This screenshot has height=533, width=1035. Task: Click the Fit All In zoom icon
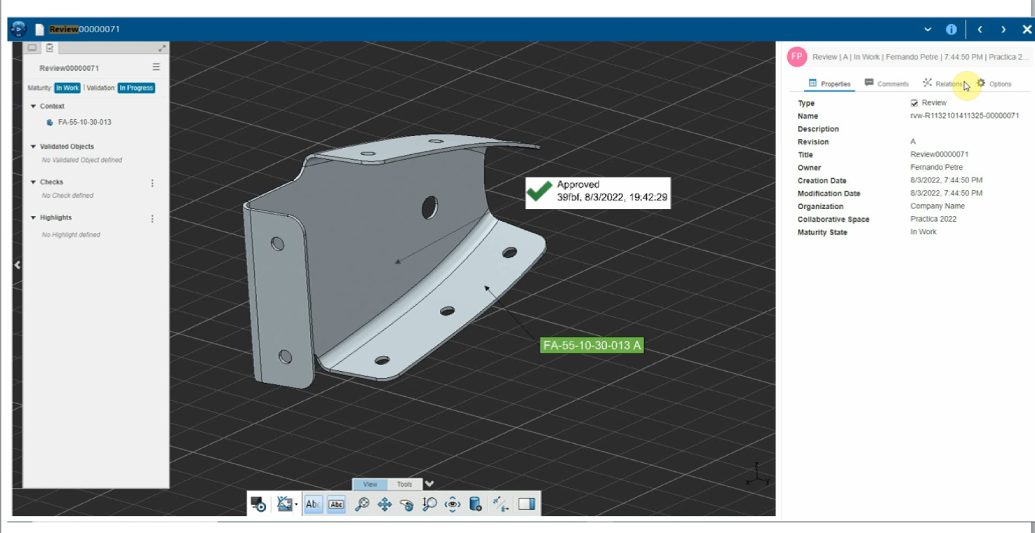[x=362, y=504]
